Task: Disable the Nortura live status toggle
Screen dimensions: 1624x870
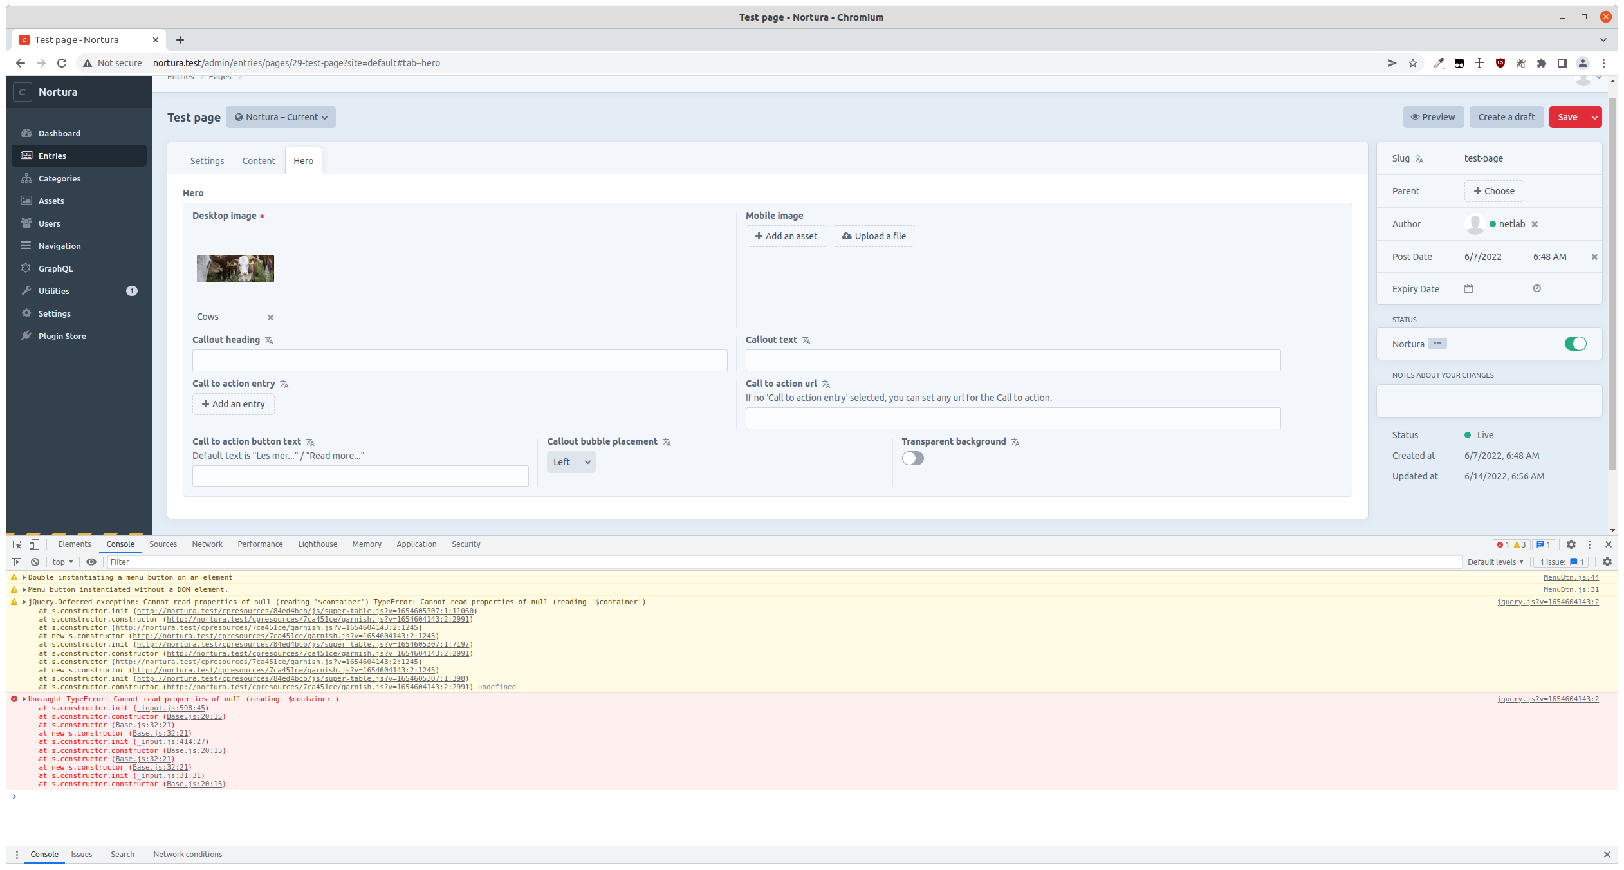Action: [1575, 344]
